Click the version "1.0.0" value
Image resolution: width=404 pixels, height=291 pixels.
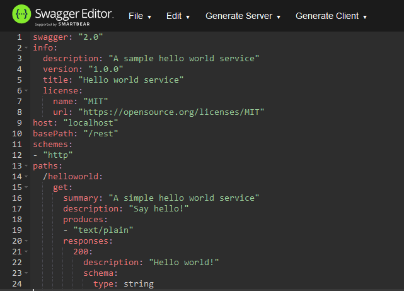[106, 69]
